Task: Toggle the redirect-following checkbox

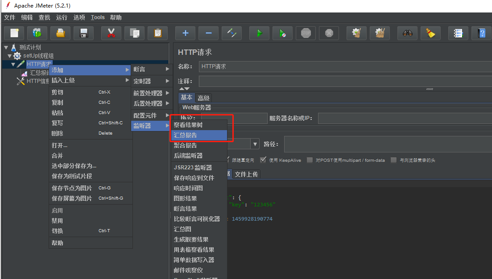Action: [x=227, y=160]
